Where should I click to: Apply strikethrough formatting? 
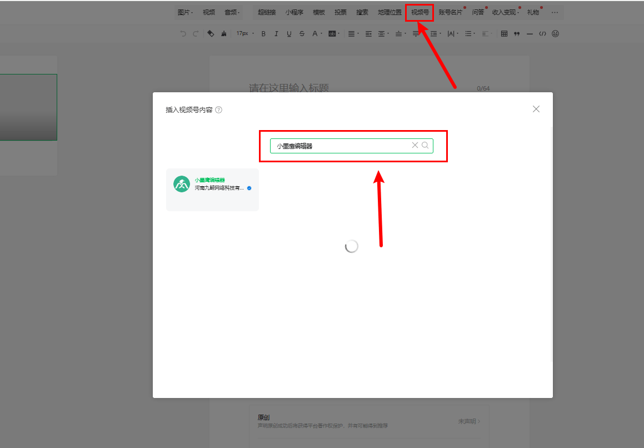(x=302, y=34)
